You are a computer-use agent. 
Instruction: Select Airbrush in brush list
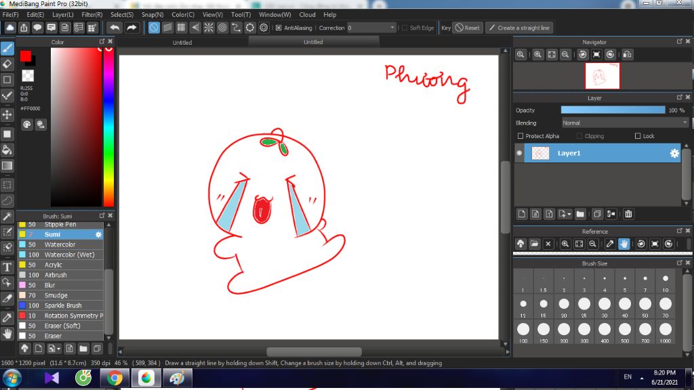coord(60,275)
